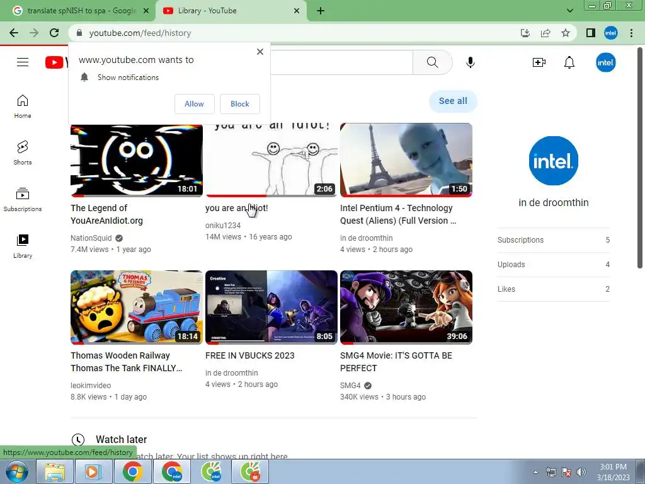Go back with the browser back arrow
This screenshot has height=484, width=645.
14,33
